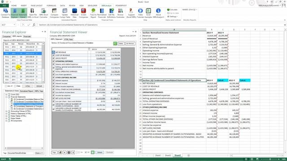This screenshot has width=287, height=161.
Task: Click the new sheet plus icon
Action: point(188,155)
